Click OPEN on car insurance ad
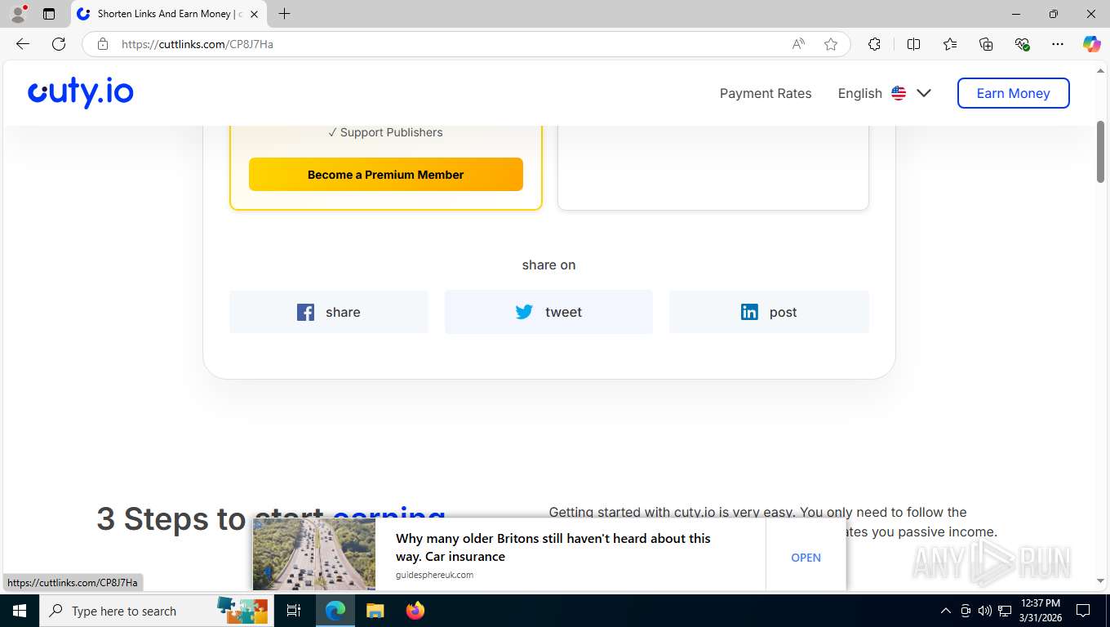 point(806,558)
